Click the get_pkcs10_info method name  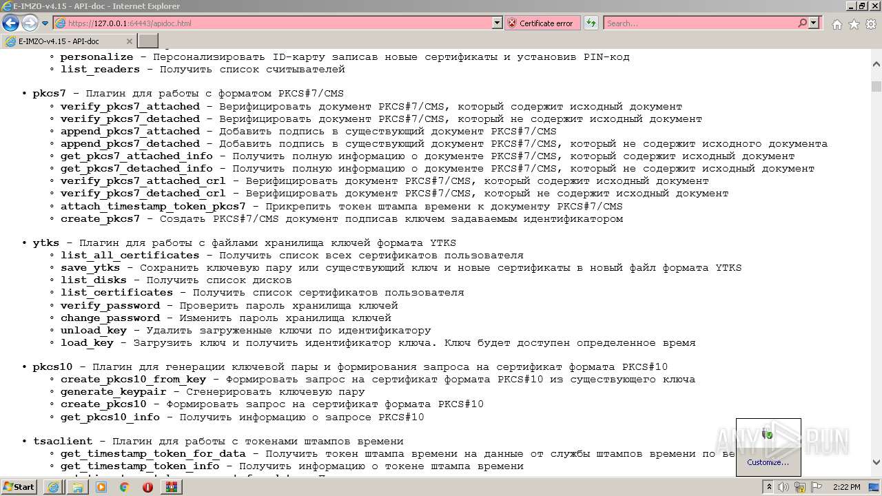(x=110, y=417)
